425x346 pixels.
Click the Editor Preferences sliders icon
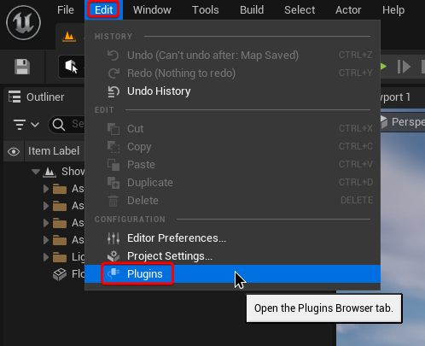[x=114, y=238]
